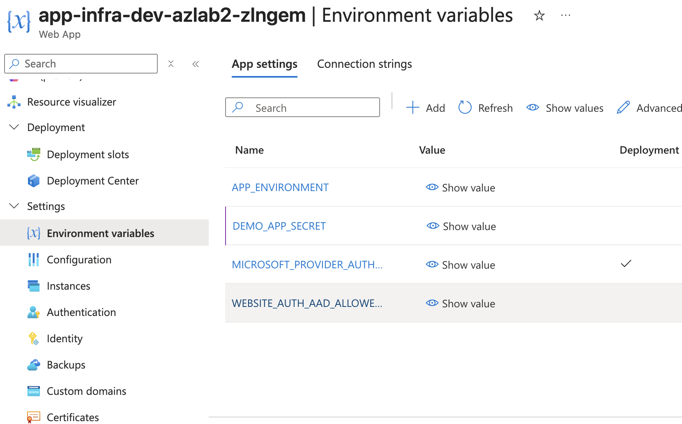Toggle eye icon for MICROSOFT_PROVIDER_AUTH value
The width and height of the screenshot is (682, 424).
coord(432,265)
